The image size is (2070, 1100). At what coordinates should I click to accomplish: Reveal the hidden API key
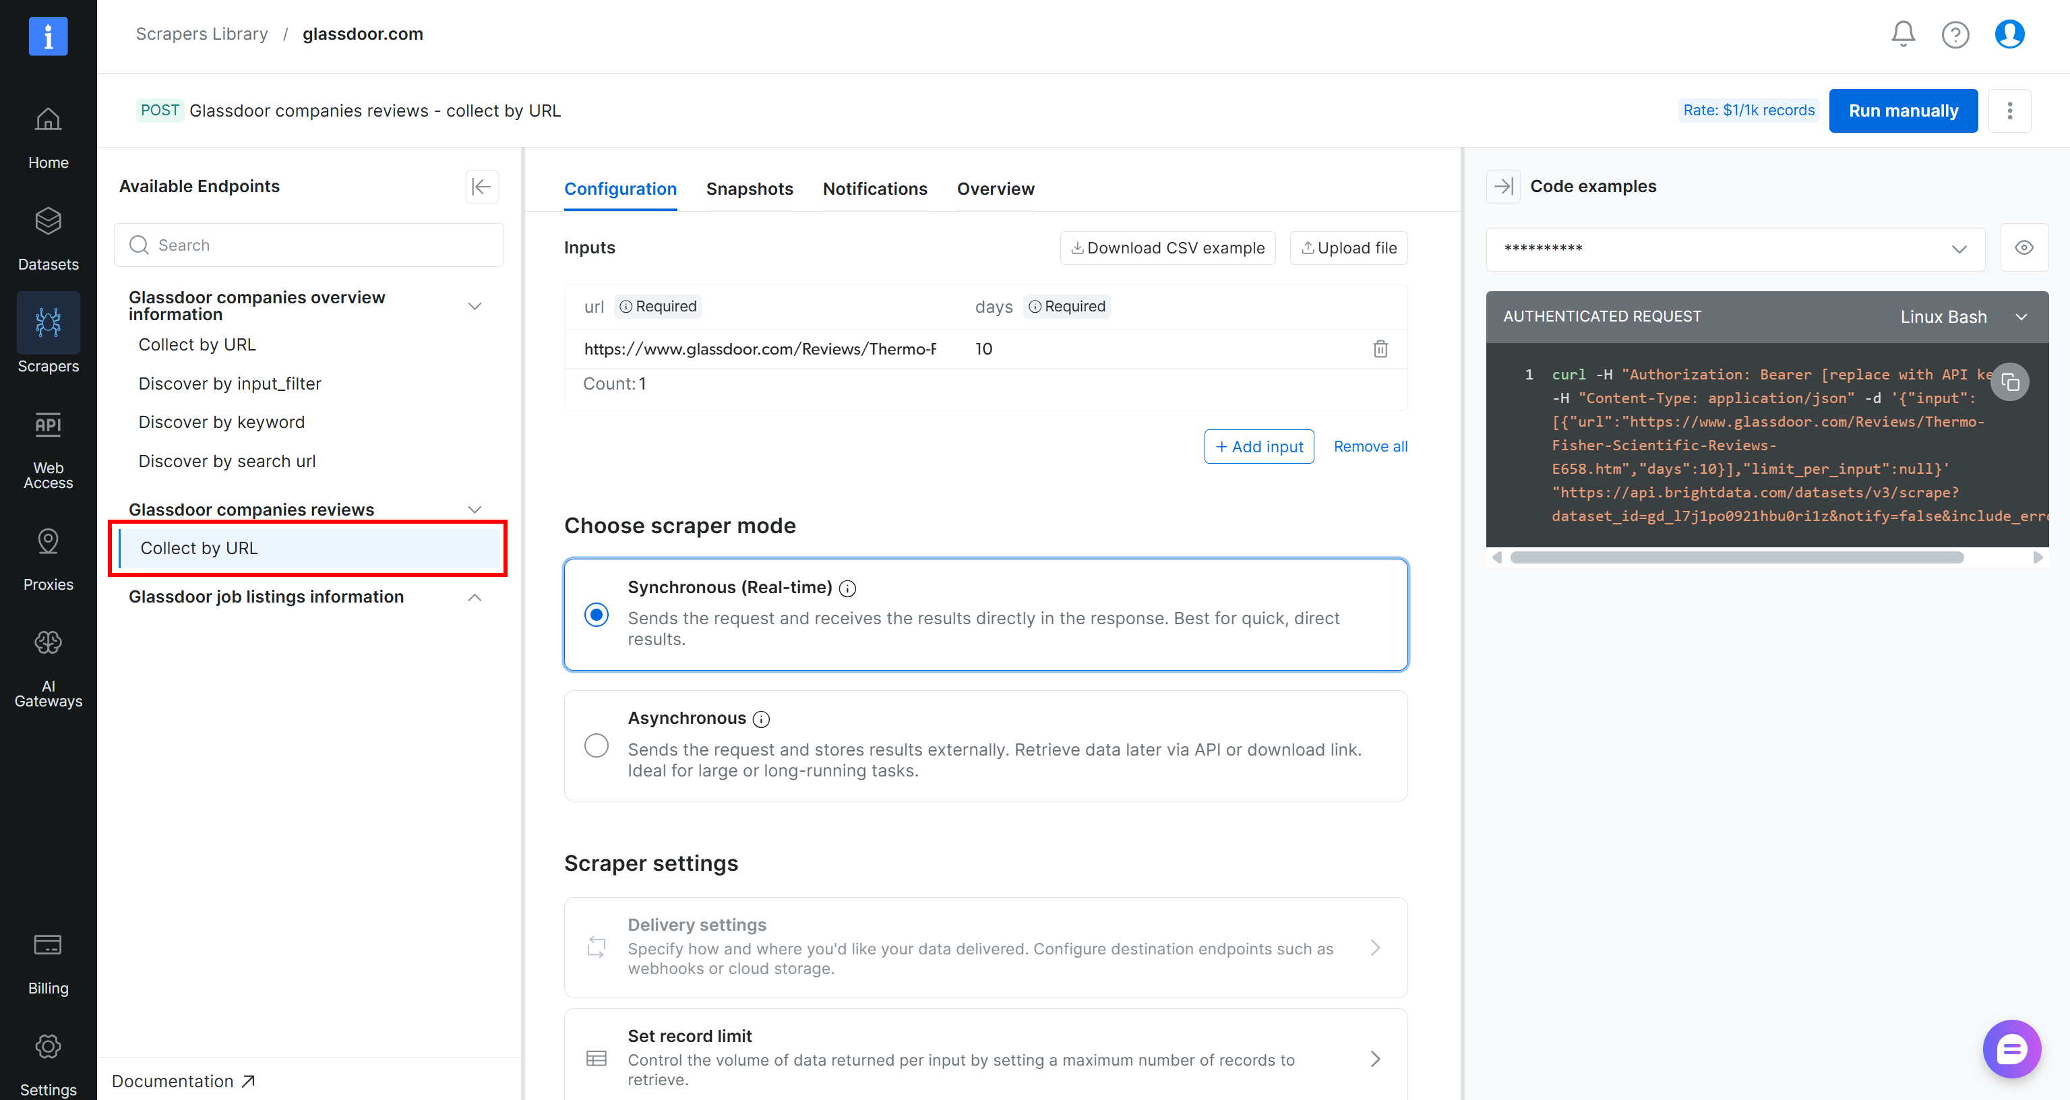tap(2023, 248)
